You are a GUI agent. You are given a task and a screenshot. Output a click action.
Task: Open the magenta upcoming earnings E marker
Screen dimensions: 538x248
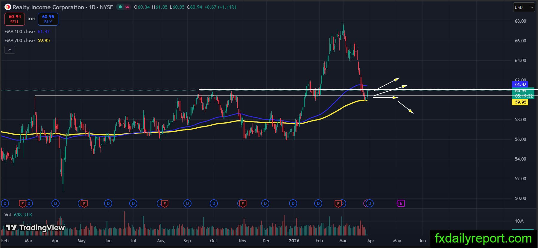[x=401, y=204]
